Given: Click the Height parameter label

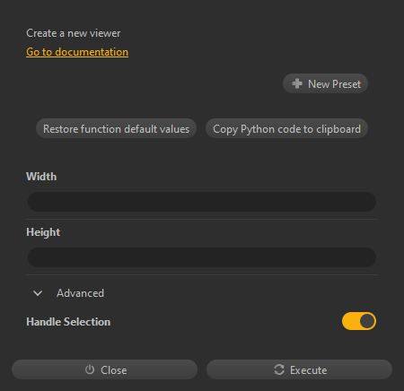Looking at the screenshot, I should click(x=43, y=232).
